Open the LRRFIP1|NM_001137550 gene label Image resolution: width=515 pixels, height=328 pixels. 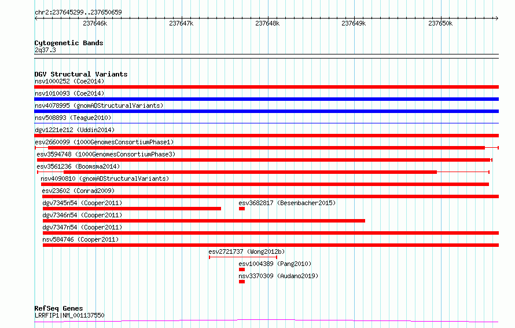pos(69,315)
